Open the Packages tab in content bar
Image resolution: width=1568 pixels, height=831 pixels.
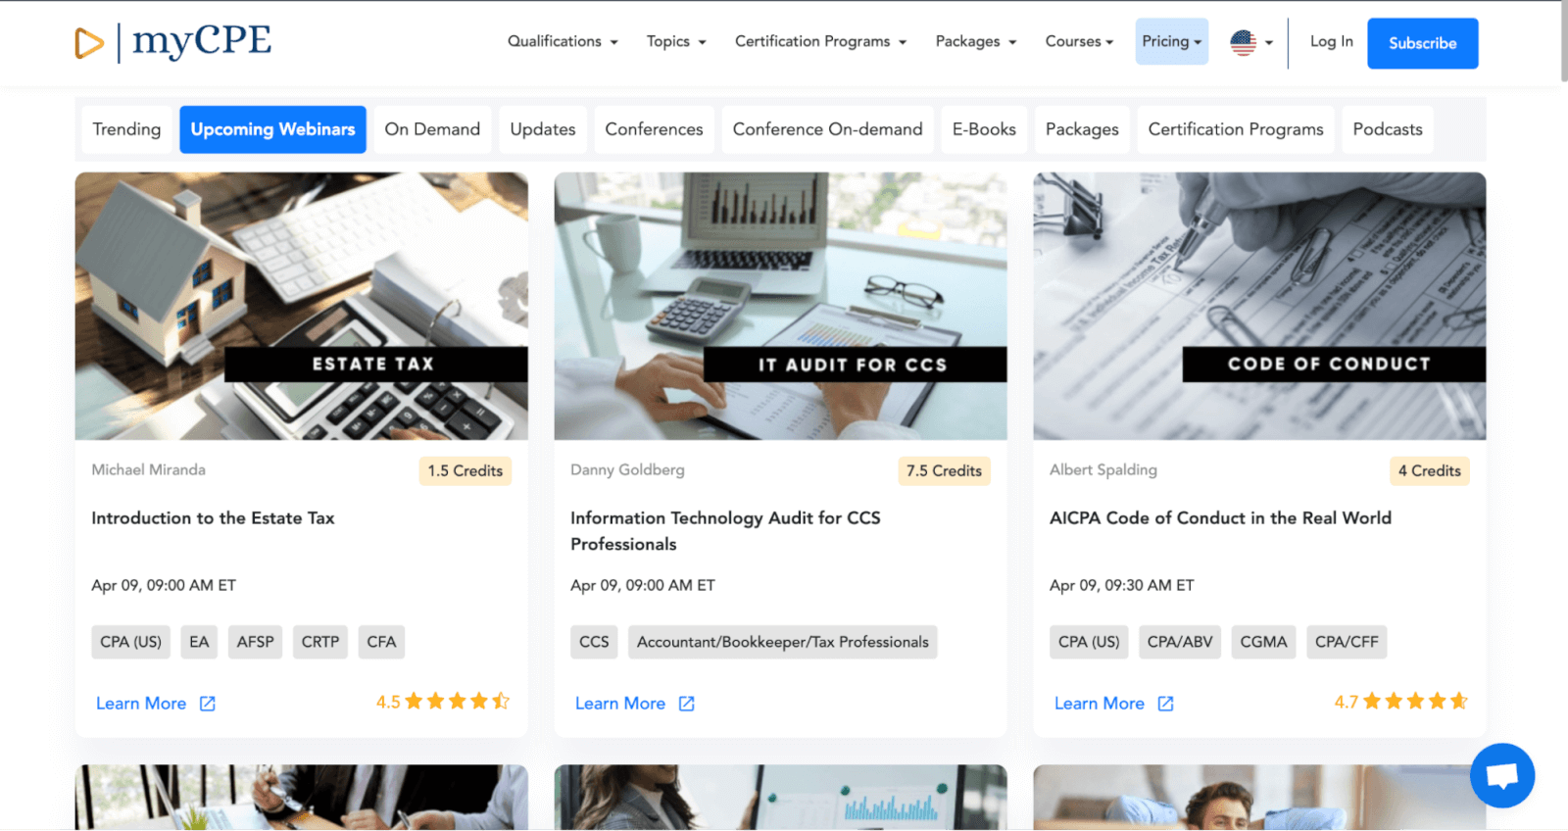1082,129
